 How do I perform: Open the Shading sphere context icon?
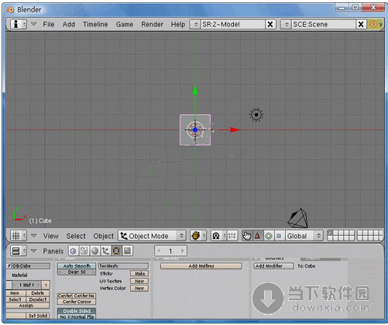pos(94,251)
